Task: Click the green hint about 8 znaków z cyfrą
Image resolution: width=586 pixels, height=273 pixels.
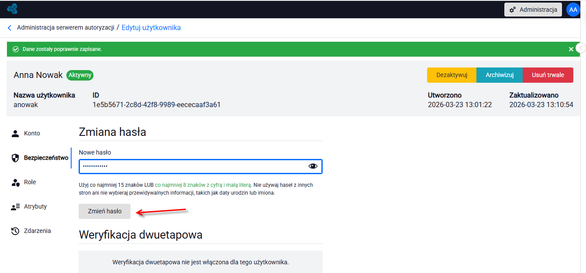Action: 203,185
